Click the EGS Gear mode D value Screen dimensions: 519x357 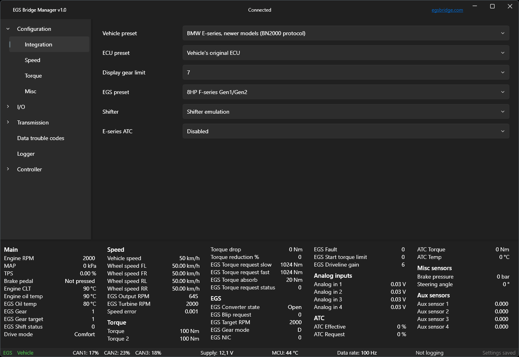(x=300, y=330)
